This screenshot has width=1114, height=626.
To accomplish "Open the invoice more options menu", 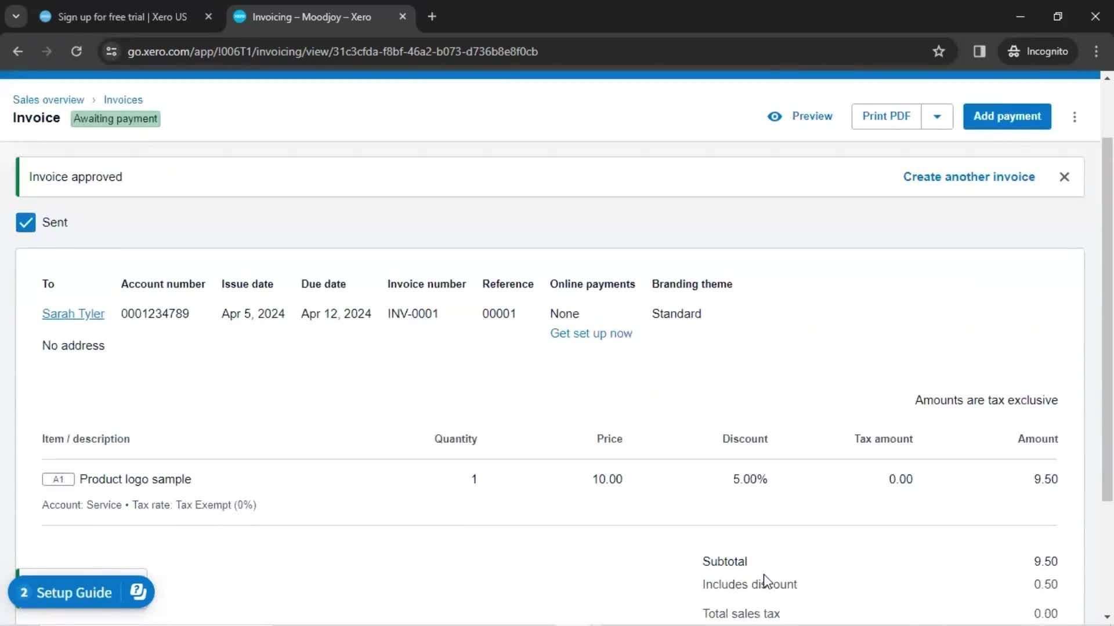I will click(1075, 117).
